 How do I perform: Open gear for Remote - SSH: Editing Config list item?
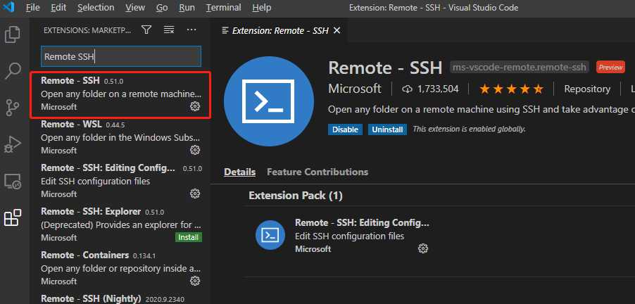pos(195,194)
